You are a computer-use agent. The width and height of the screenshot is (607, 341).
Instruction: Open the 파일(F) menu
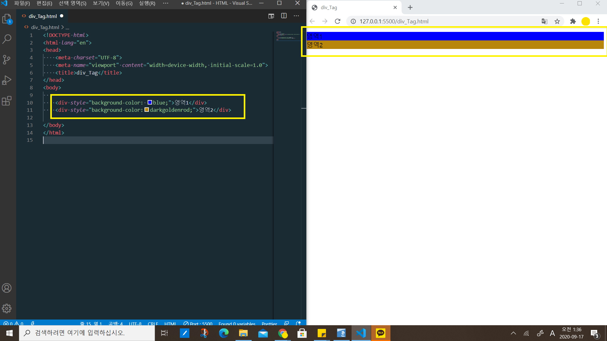pos(22,3)
